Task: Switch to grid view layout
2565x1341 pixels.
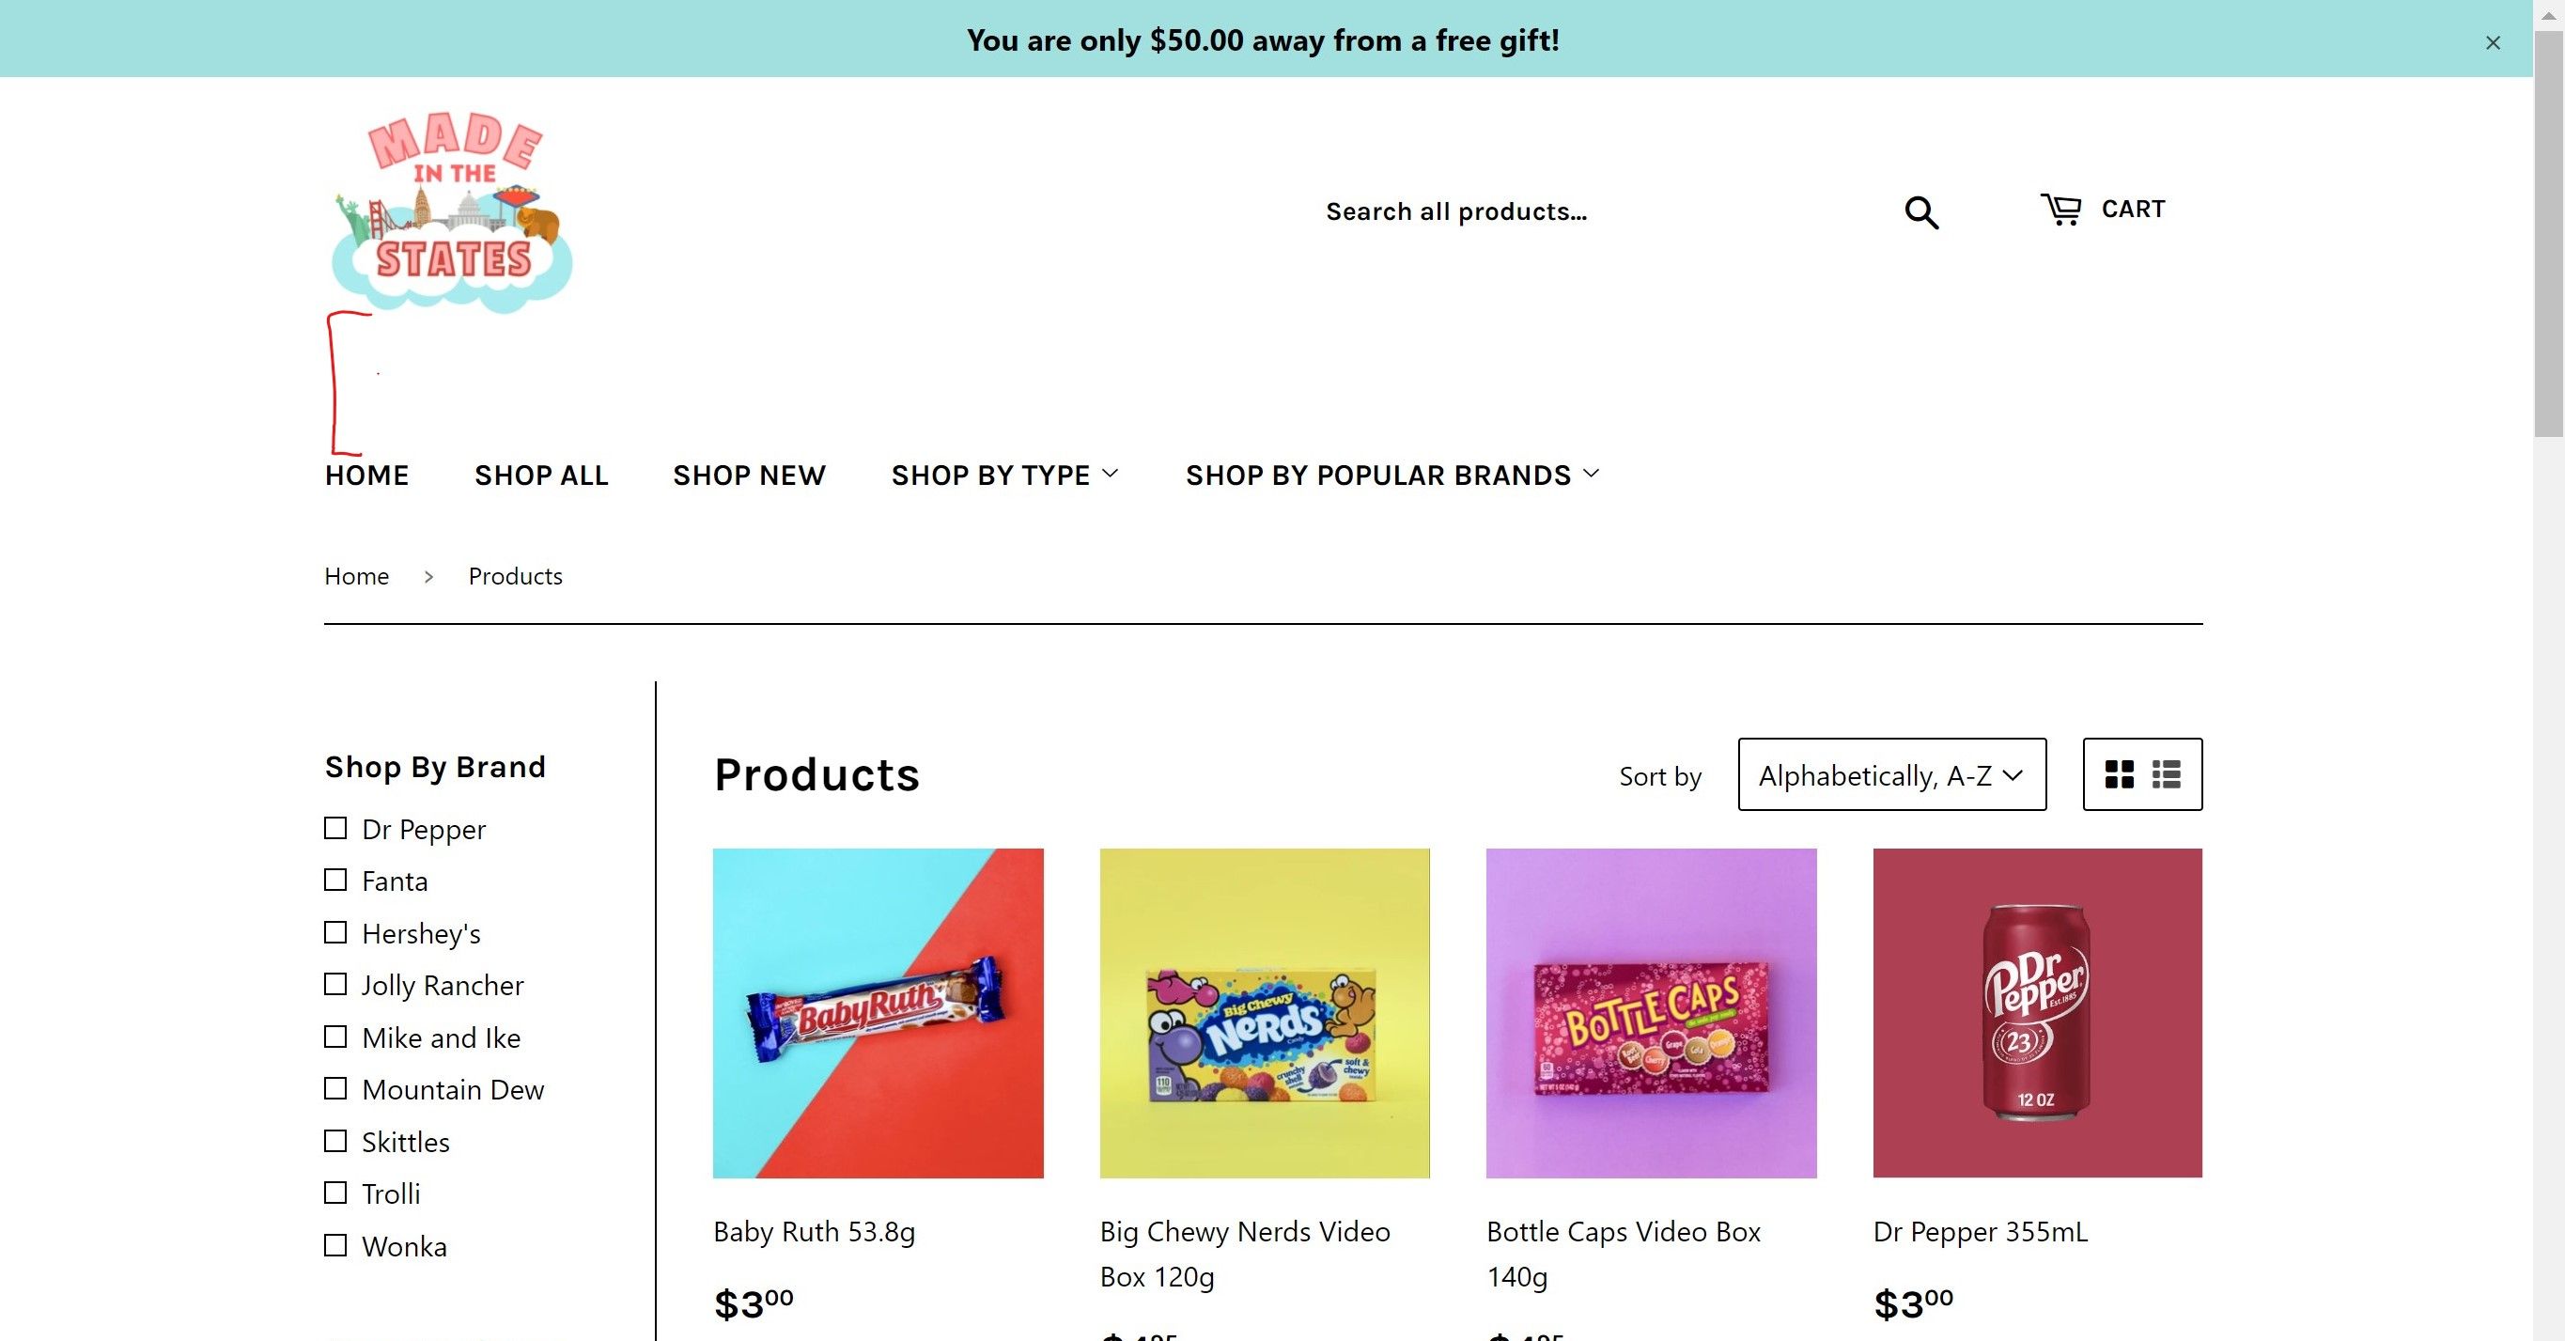Action: (2119, 774)
